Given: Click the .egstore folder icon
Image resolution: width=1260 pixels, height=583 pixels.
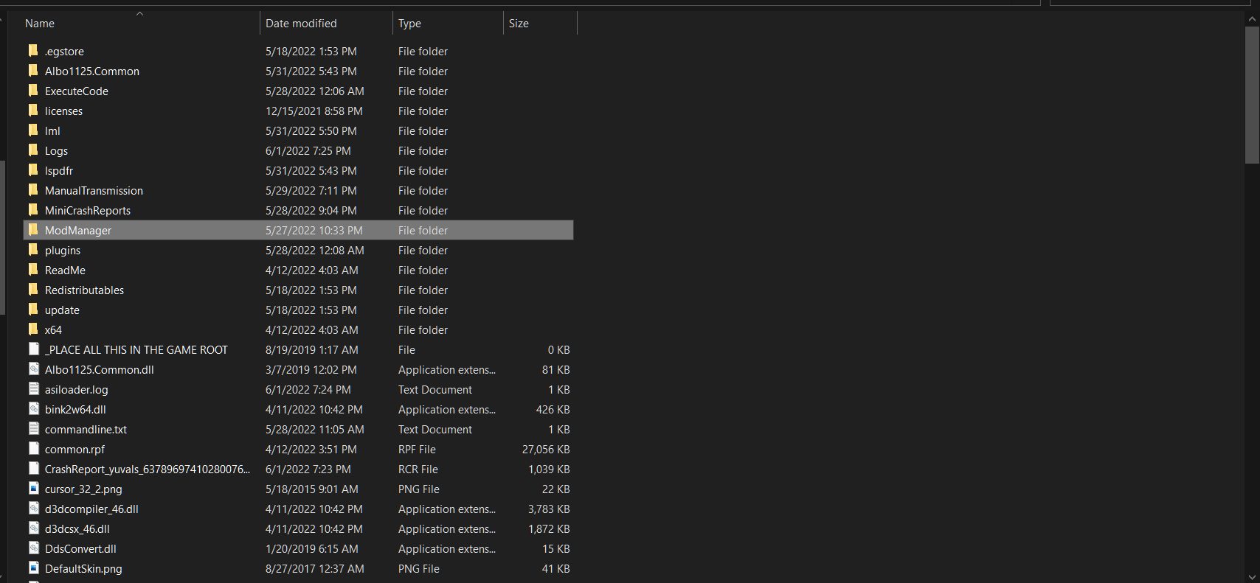Looking at the screenshot, I should pos(33,51).
